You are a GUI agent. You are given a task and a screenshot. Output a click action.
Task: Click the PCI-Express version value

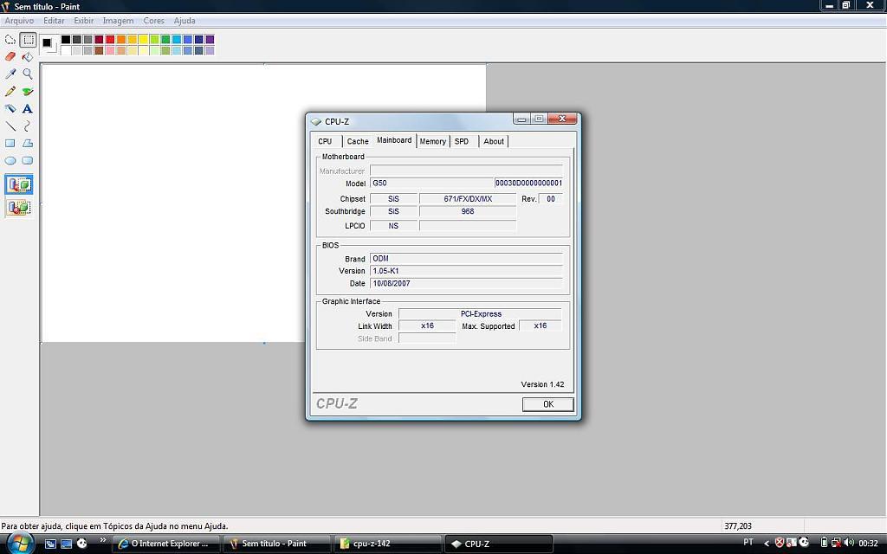coord(480,313)
